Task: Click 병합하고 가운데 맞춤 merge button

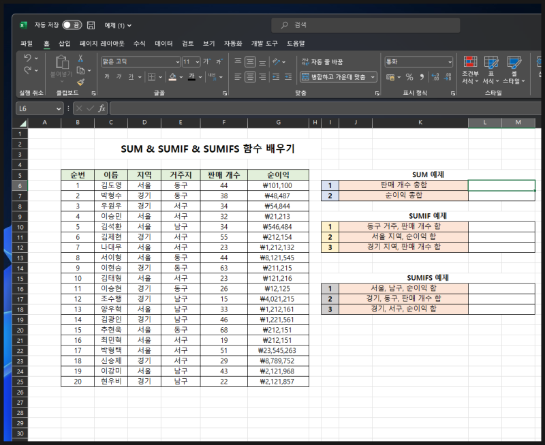Action: coord(333,77)
